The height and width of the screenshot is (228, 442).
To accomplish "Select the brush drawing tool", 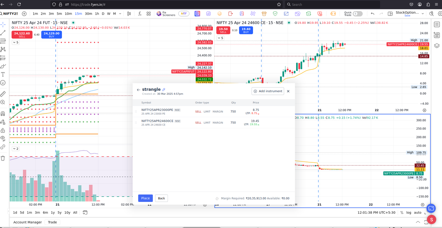I will pos(3,66).
